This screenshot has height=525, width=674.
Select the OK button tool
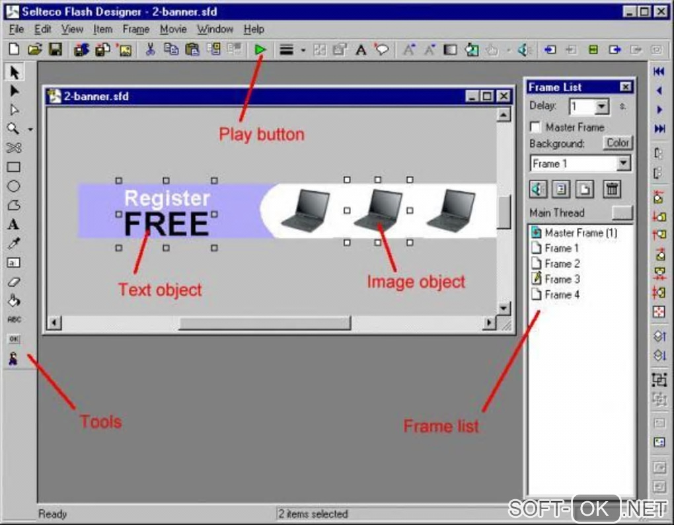point(14,339)
